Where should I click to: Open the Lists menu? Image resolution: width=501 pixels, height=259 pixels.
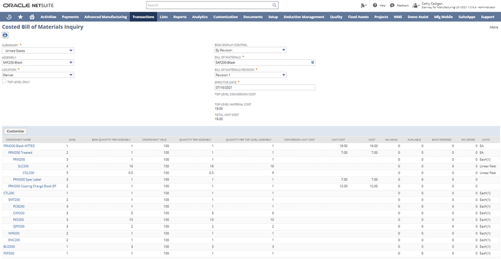click(164, 17)
